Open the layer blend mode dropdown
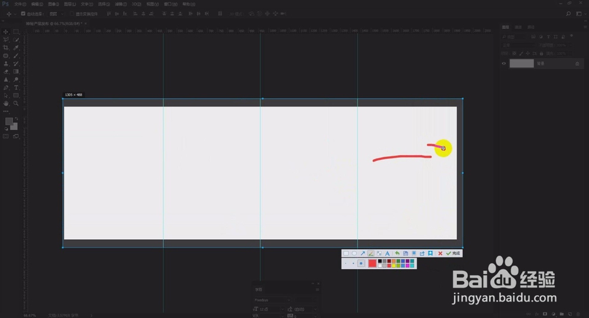 tap(519, 45)
